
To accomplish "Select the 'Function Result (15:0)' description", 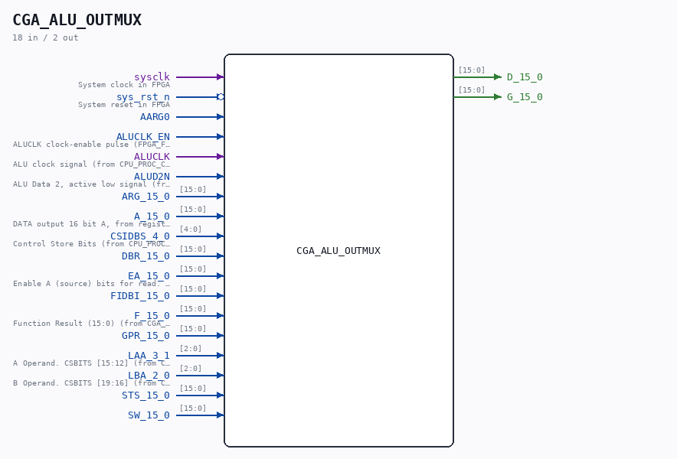I will point(92,323).
